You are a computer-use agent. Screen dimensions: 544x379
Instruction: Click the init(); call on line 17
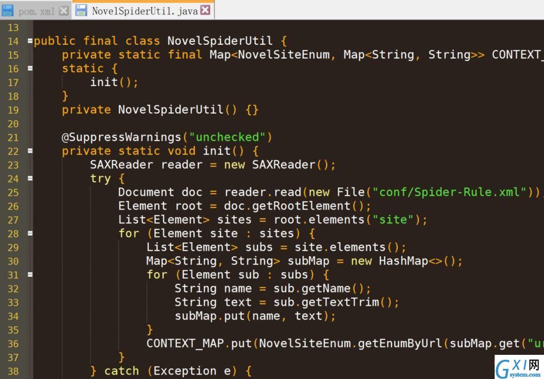tap(114, 83)
